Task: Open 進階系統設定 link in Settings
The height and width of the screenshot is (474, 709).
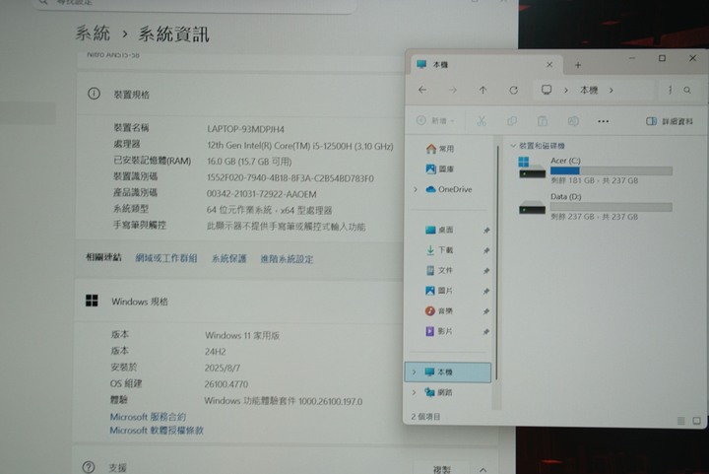Action: point(287,259)
